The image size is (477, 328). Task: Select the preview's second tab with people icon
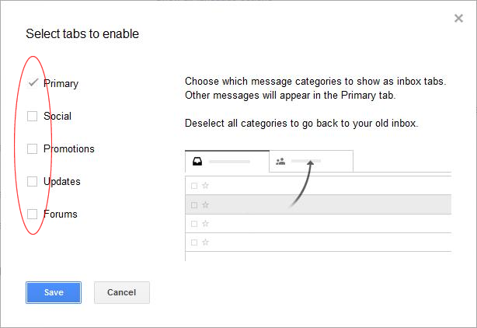(311, 162)
